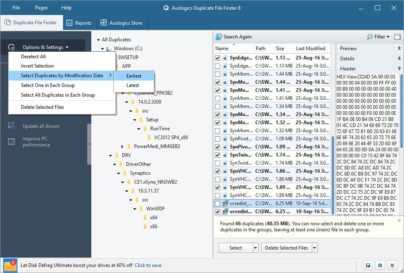Open the Filter dropdown
The width and height of the screenshot is (404, 273).
point(379,37)
